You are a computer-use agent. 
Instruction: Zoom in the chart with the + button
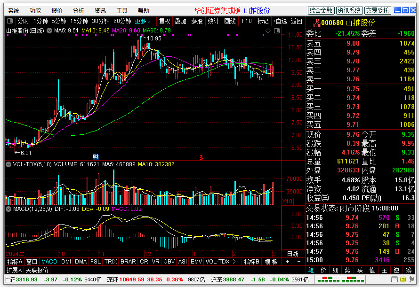287,262
